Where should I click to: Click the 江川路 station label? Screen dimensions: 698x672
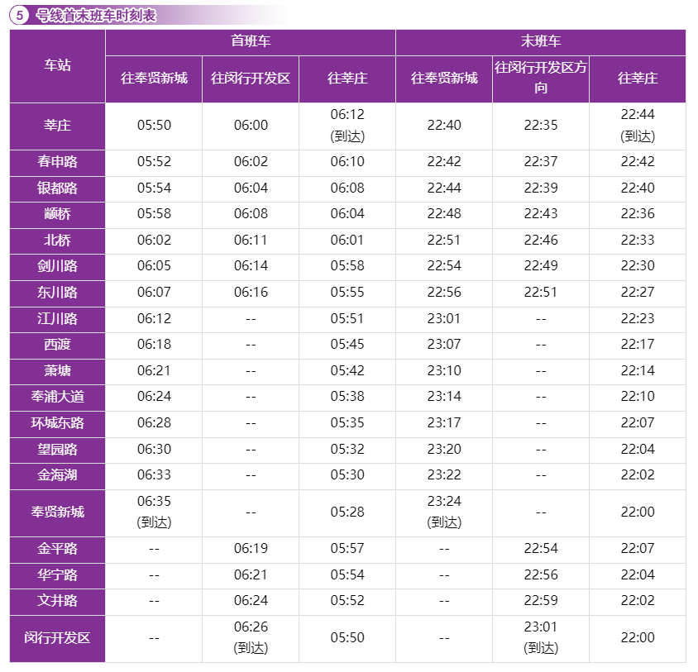(58, 319)
